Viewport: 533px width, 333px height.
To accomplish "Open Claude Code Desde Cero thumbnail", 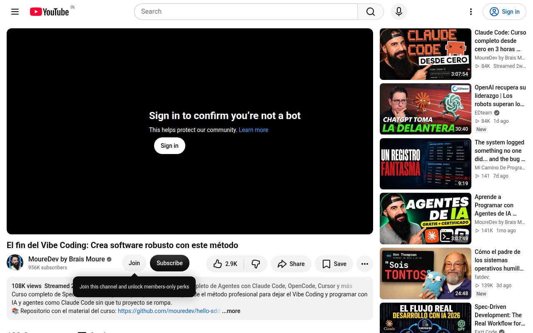I will tap(426, 54).
